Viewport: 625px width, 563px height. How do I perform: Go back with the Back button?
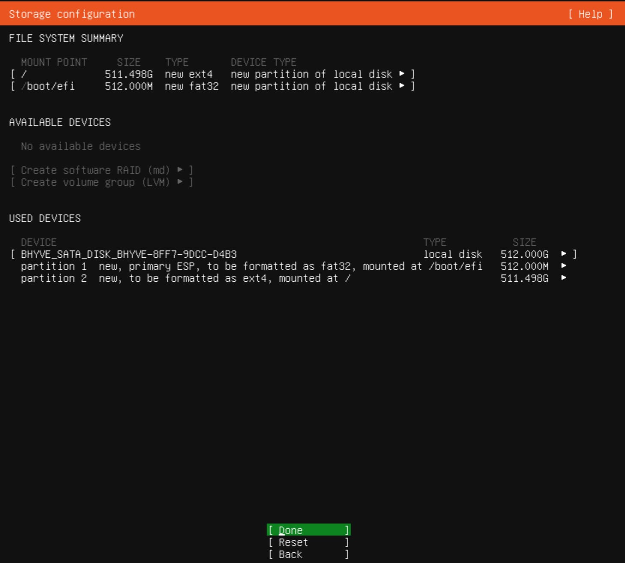pos(308,554)
